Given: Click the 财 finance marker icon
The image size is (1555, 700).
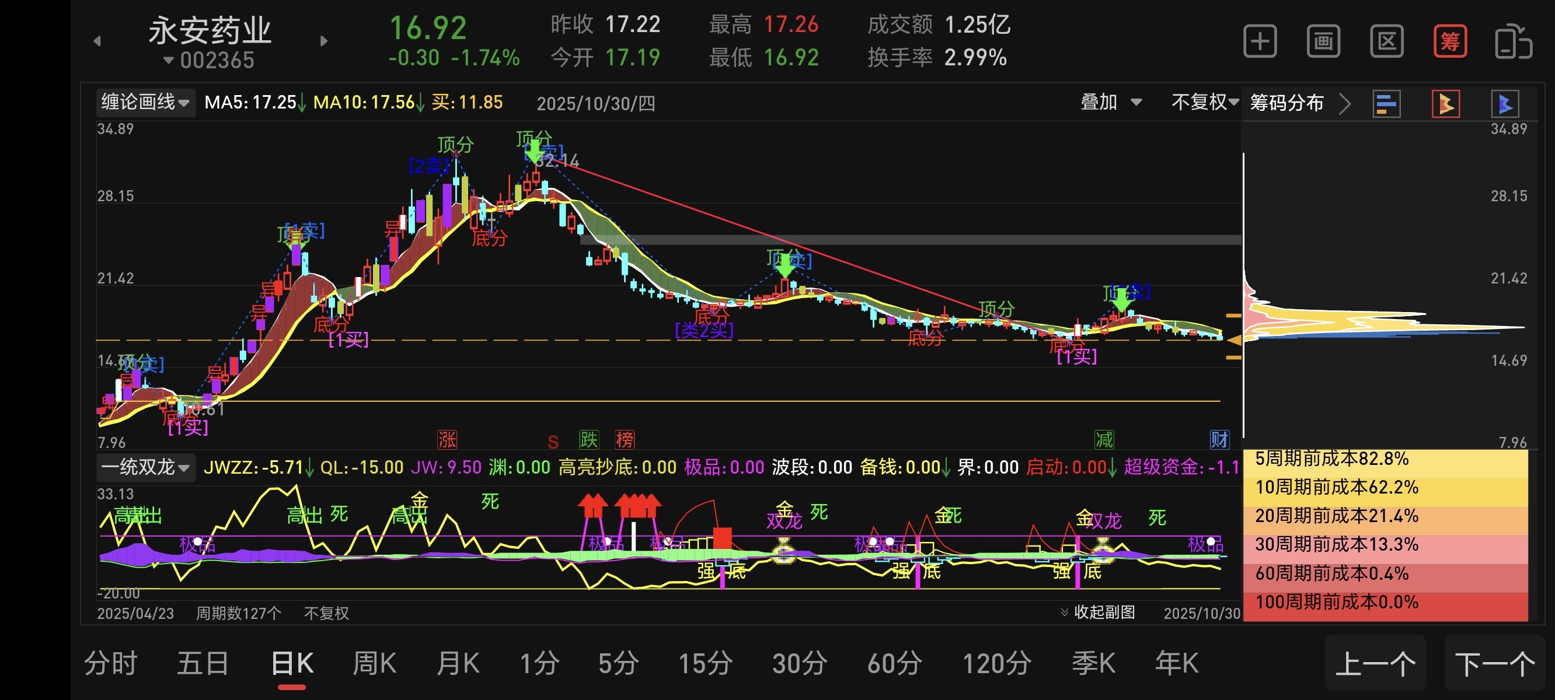Looking at the screenshot, I should pos(1219,439).
